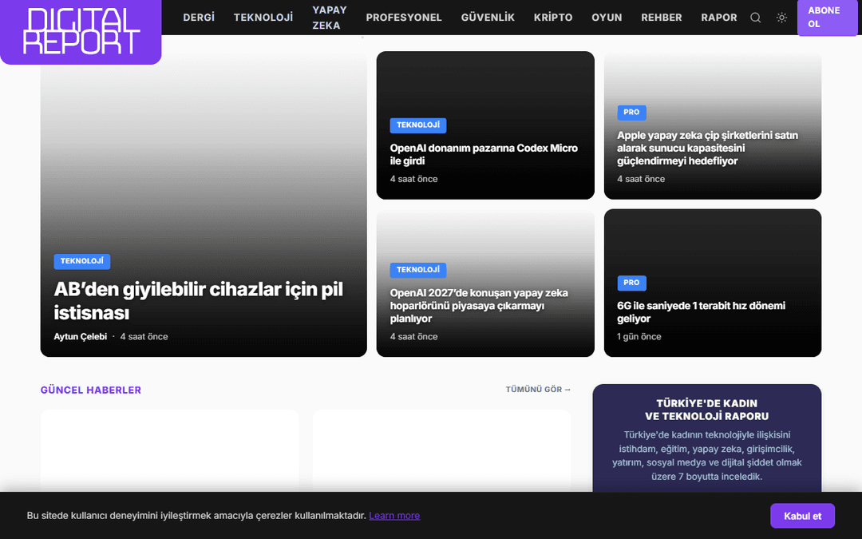Screen dimensions: 862x539
Task: Open the DERGİ menu item
Action: click(199, 18)
